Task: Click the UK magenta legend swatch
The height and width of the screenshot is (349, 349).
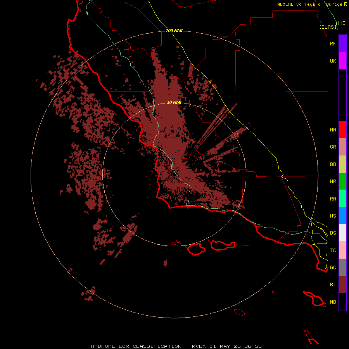Action: coord(342,61)
